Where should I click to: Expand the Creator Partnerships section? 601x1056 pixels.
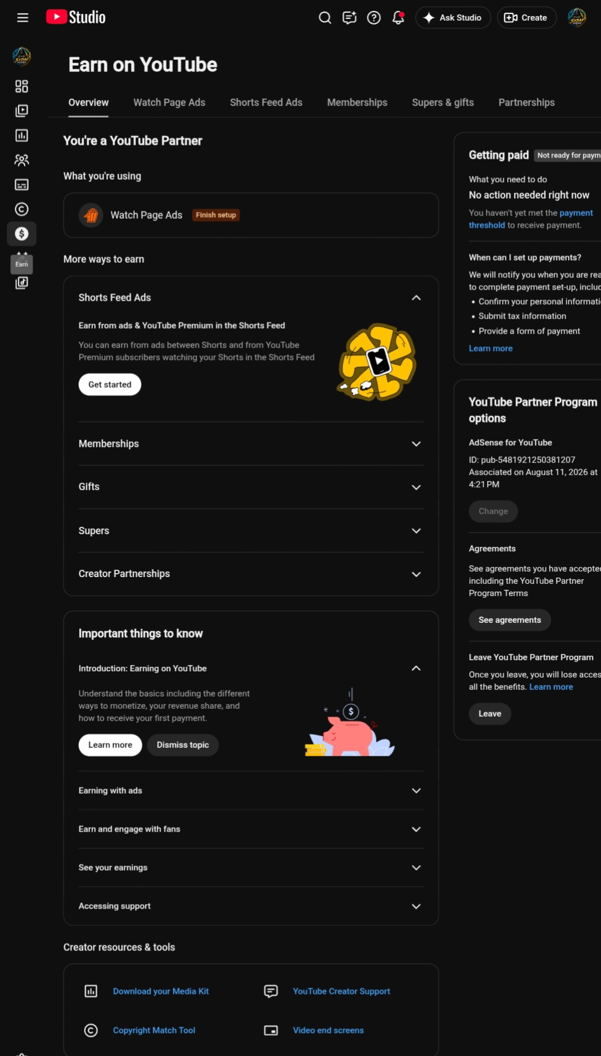(x=416, y=574)
